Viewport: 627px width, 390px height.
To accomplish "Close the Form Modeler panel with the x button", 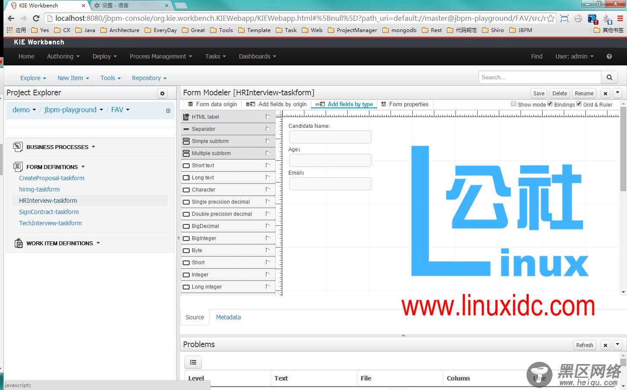I will click(x=605, y=93).
